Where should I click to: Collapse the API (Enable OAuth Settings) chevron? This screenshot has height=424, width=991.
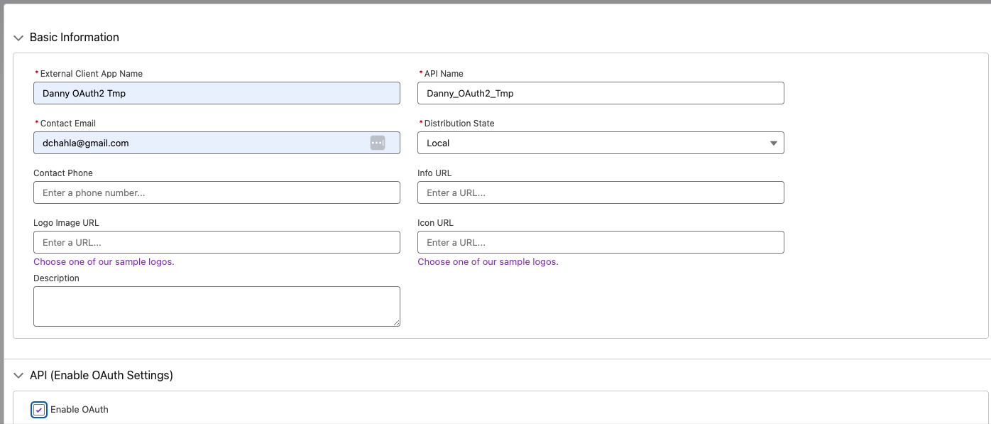(18, 376)
